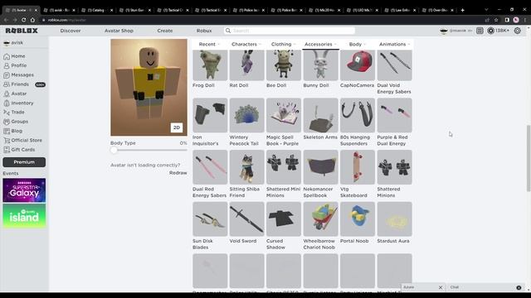Select the Skeleton Arms accessory
Viewport: 531px width, 298px height.
[321, 119]
